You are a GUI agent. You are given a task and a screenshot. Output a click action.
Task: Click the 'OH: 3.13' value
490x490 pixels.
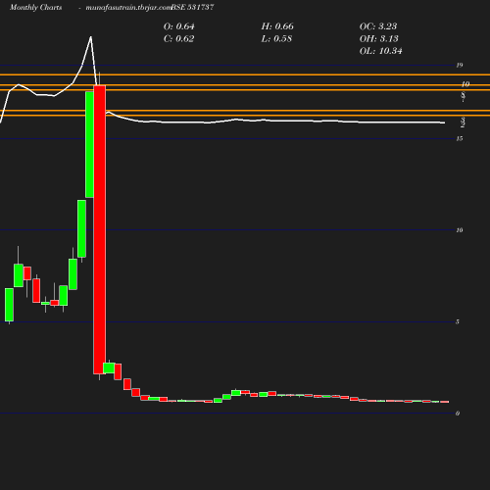coord(379,39)
